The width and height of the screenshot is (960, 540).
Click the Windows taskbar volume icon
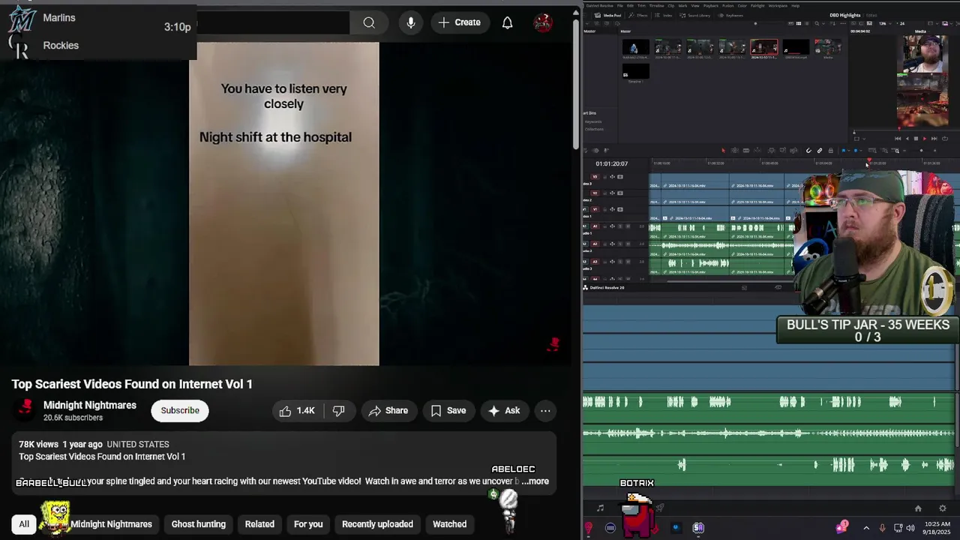coord(910,528)
